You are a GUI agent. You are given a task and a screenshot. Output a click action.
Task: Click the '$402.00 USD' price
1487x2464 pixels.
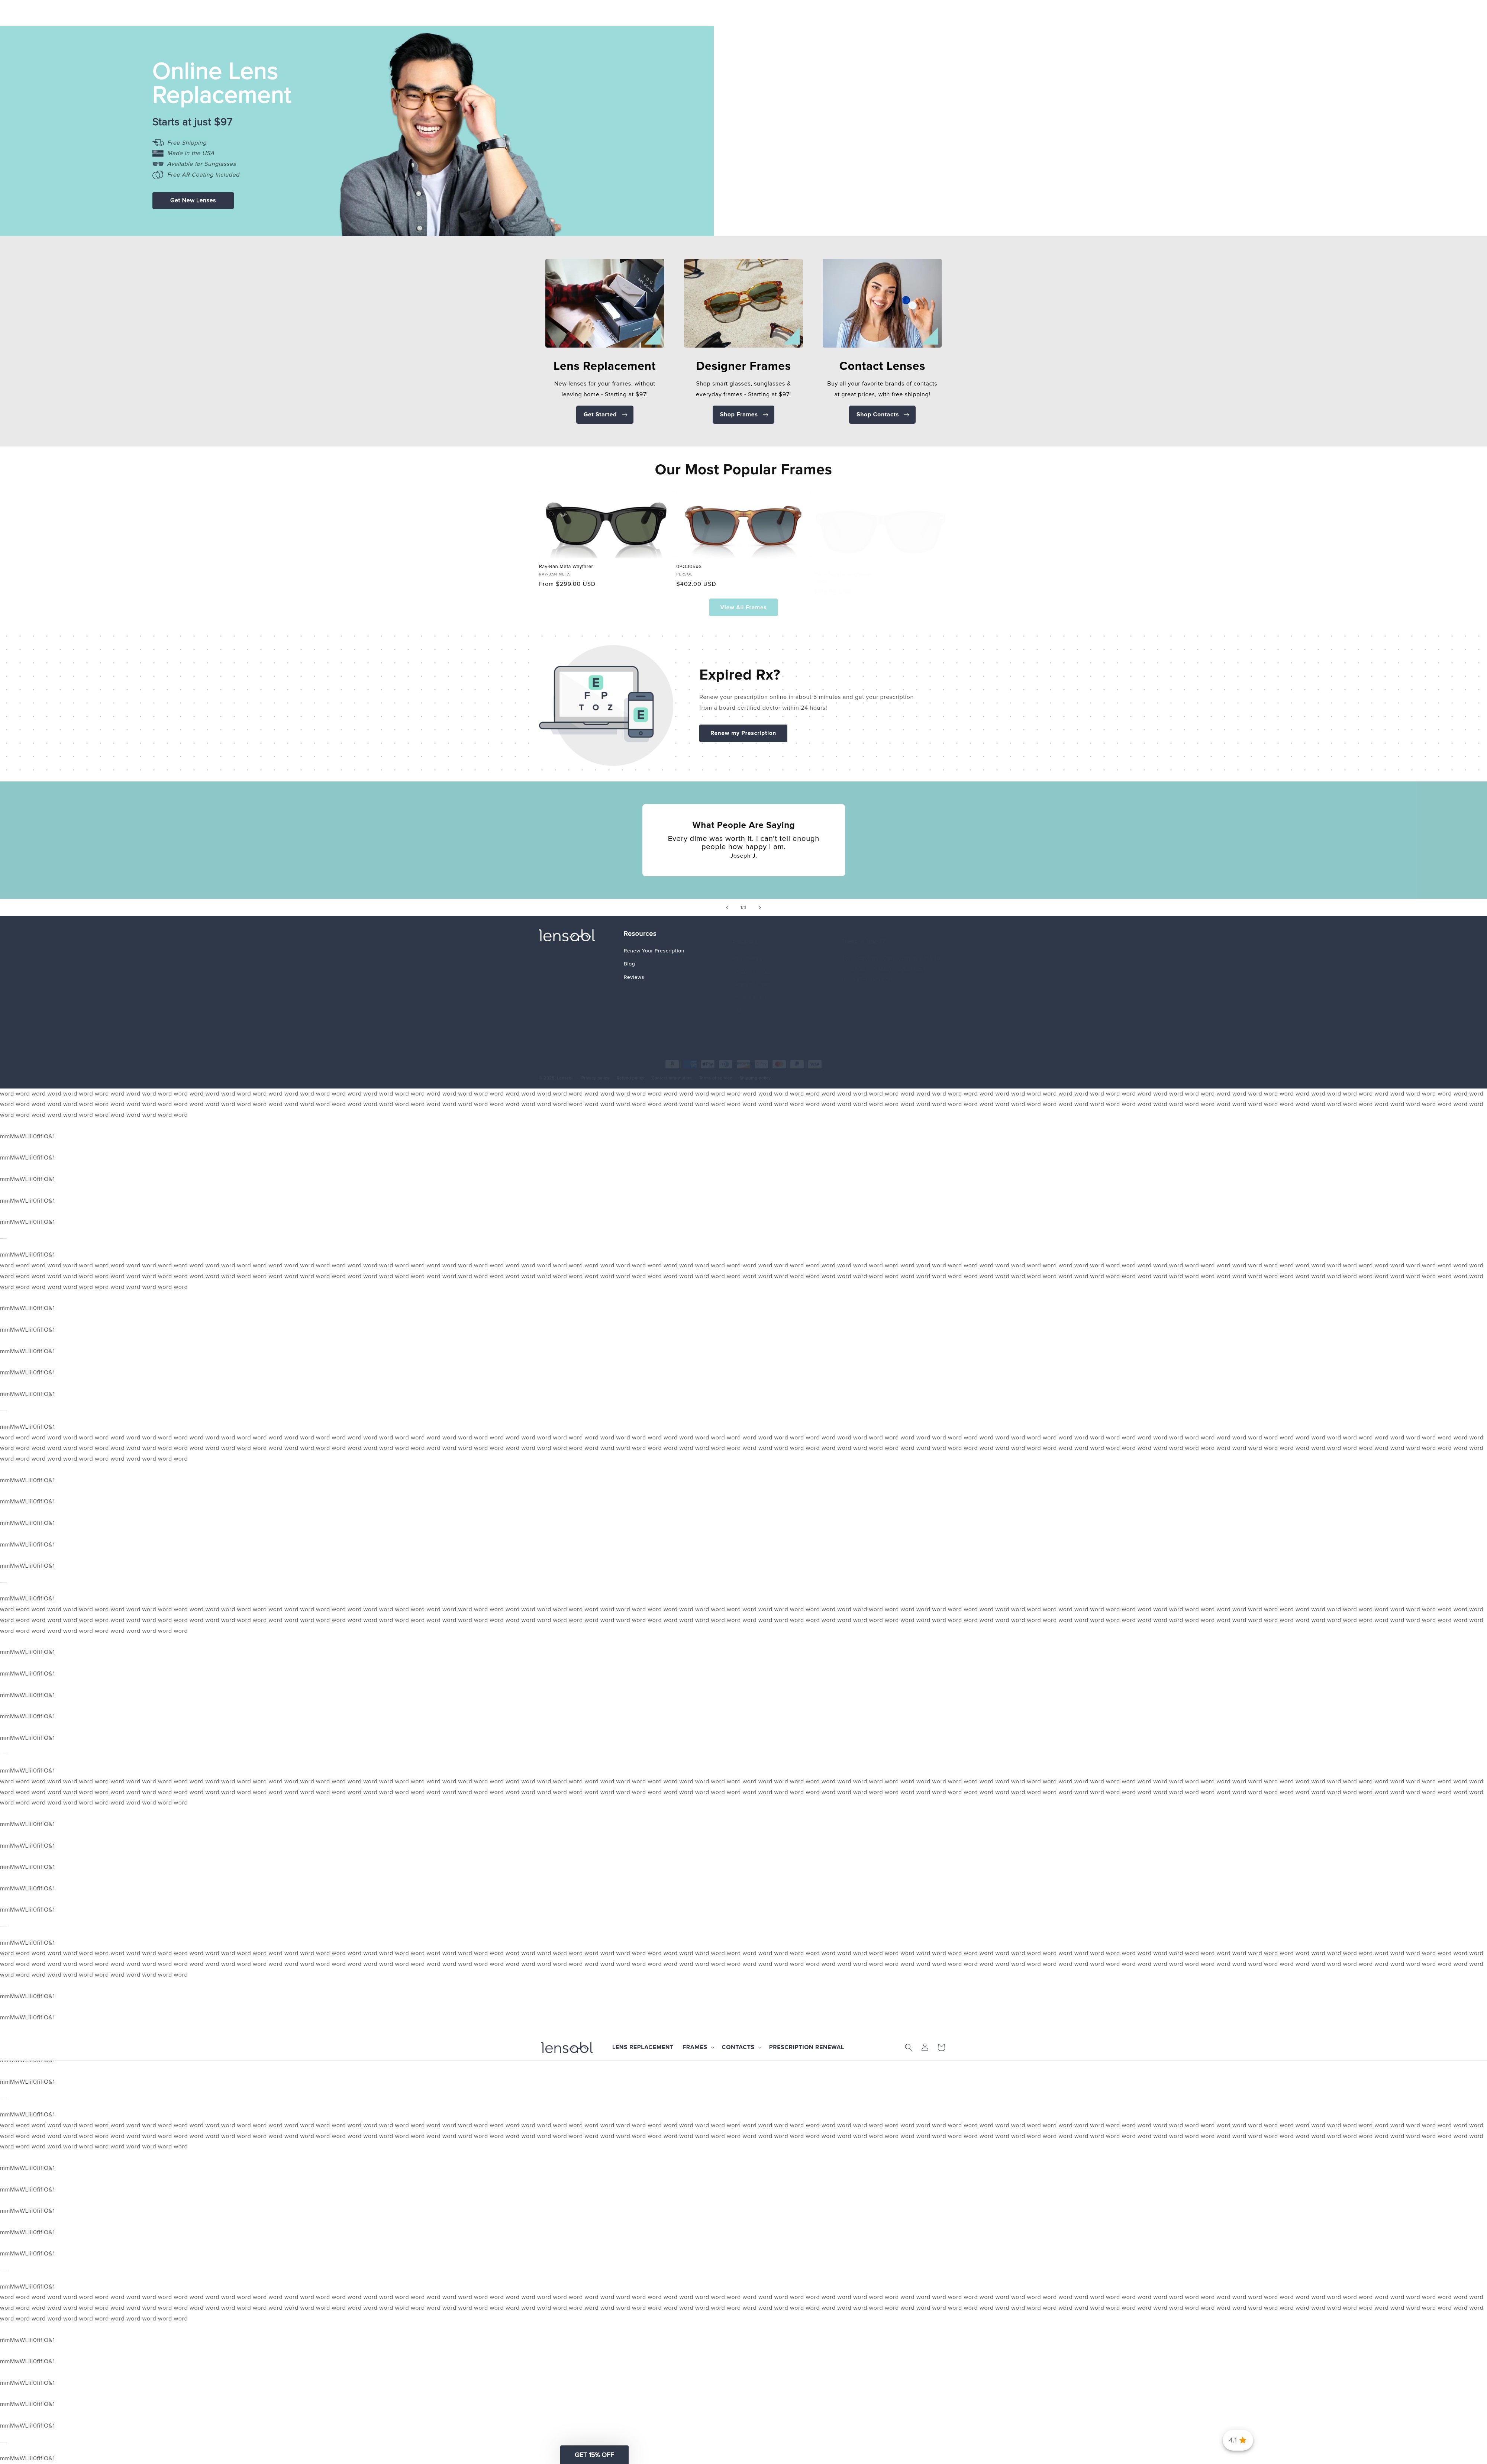coord(696,584)
